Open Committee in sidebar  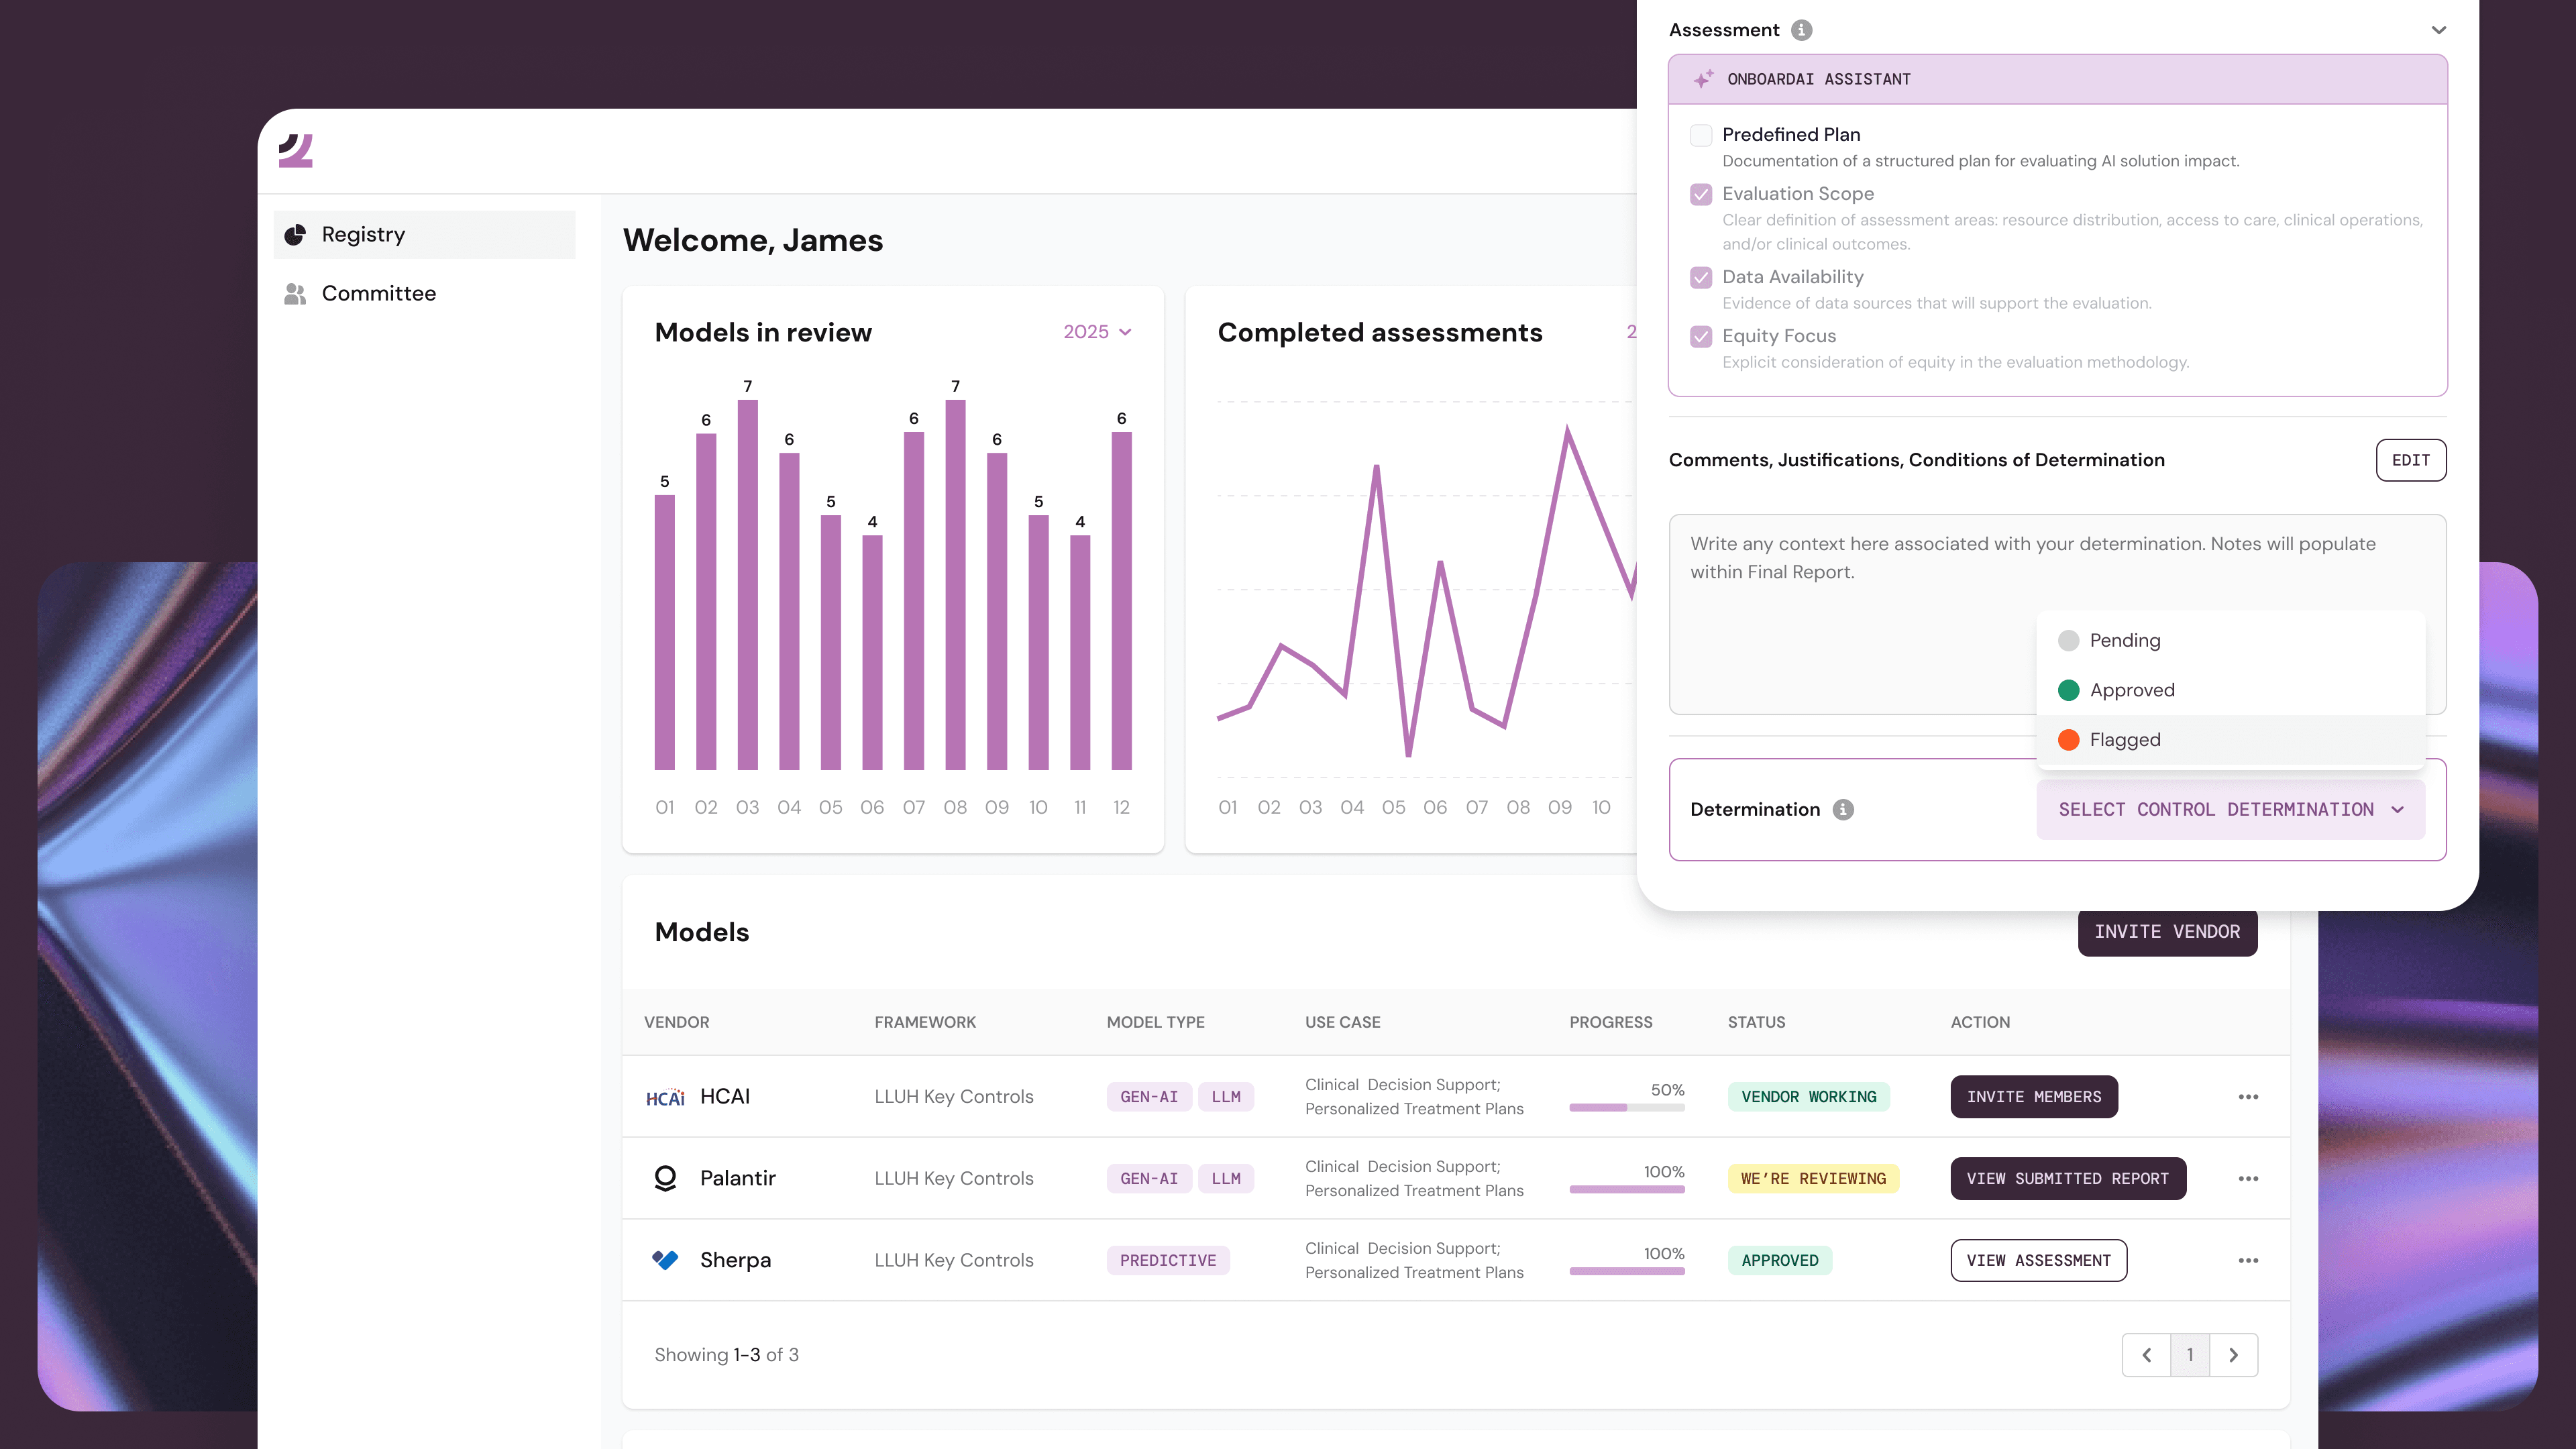[378, 293]
